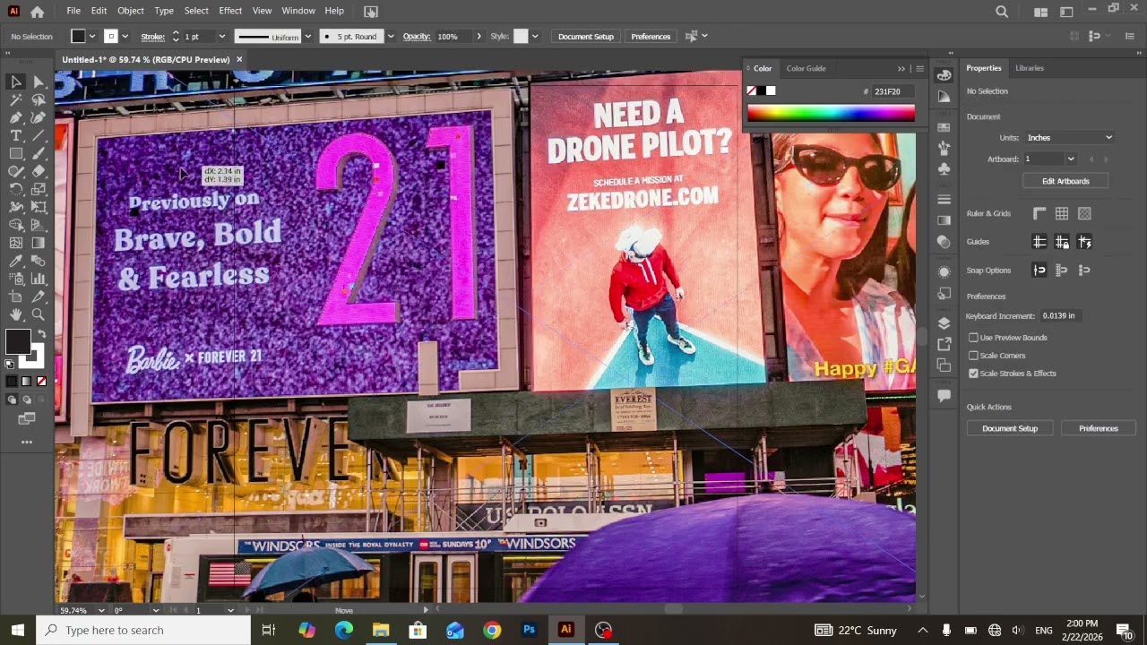
Task: Expand the Opacity slider arrow
Action: (x=479, y=37)
